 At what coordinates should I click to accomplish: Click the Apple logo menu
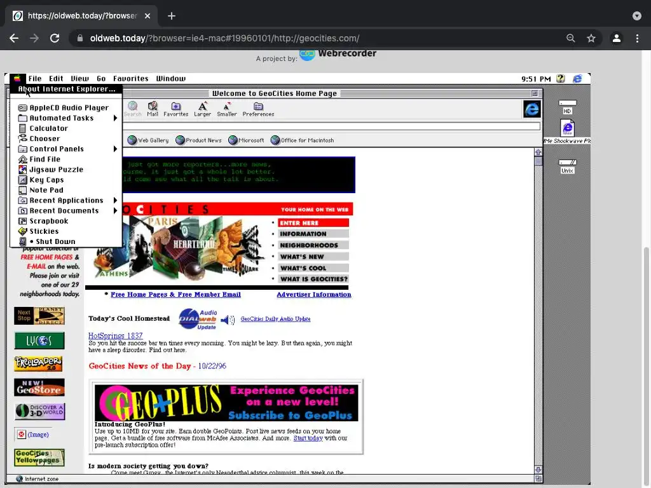17,78
